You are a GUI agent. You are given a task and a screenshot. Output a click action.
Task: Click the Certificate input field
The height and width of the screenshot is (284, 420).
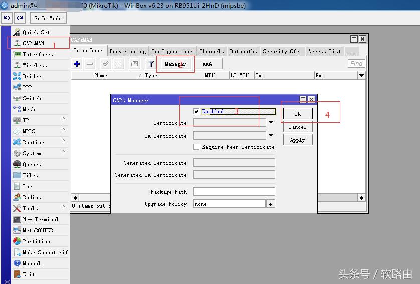coord(230,123)
